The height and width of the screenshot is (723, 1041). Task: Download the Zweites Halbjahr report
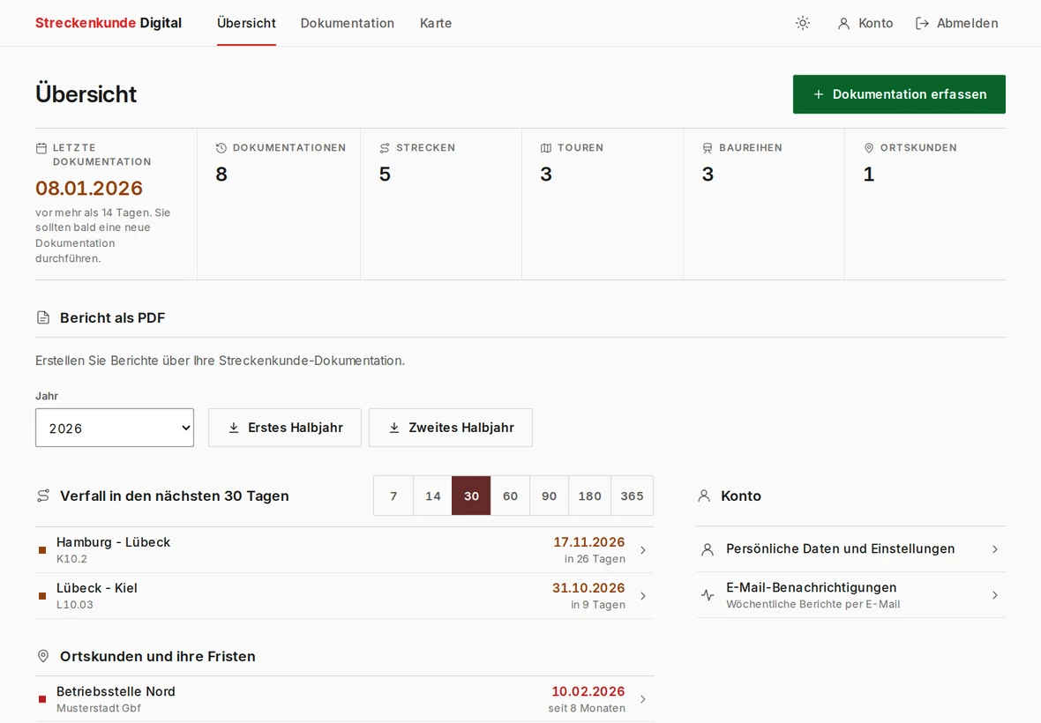pos(451,428)
